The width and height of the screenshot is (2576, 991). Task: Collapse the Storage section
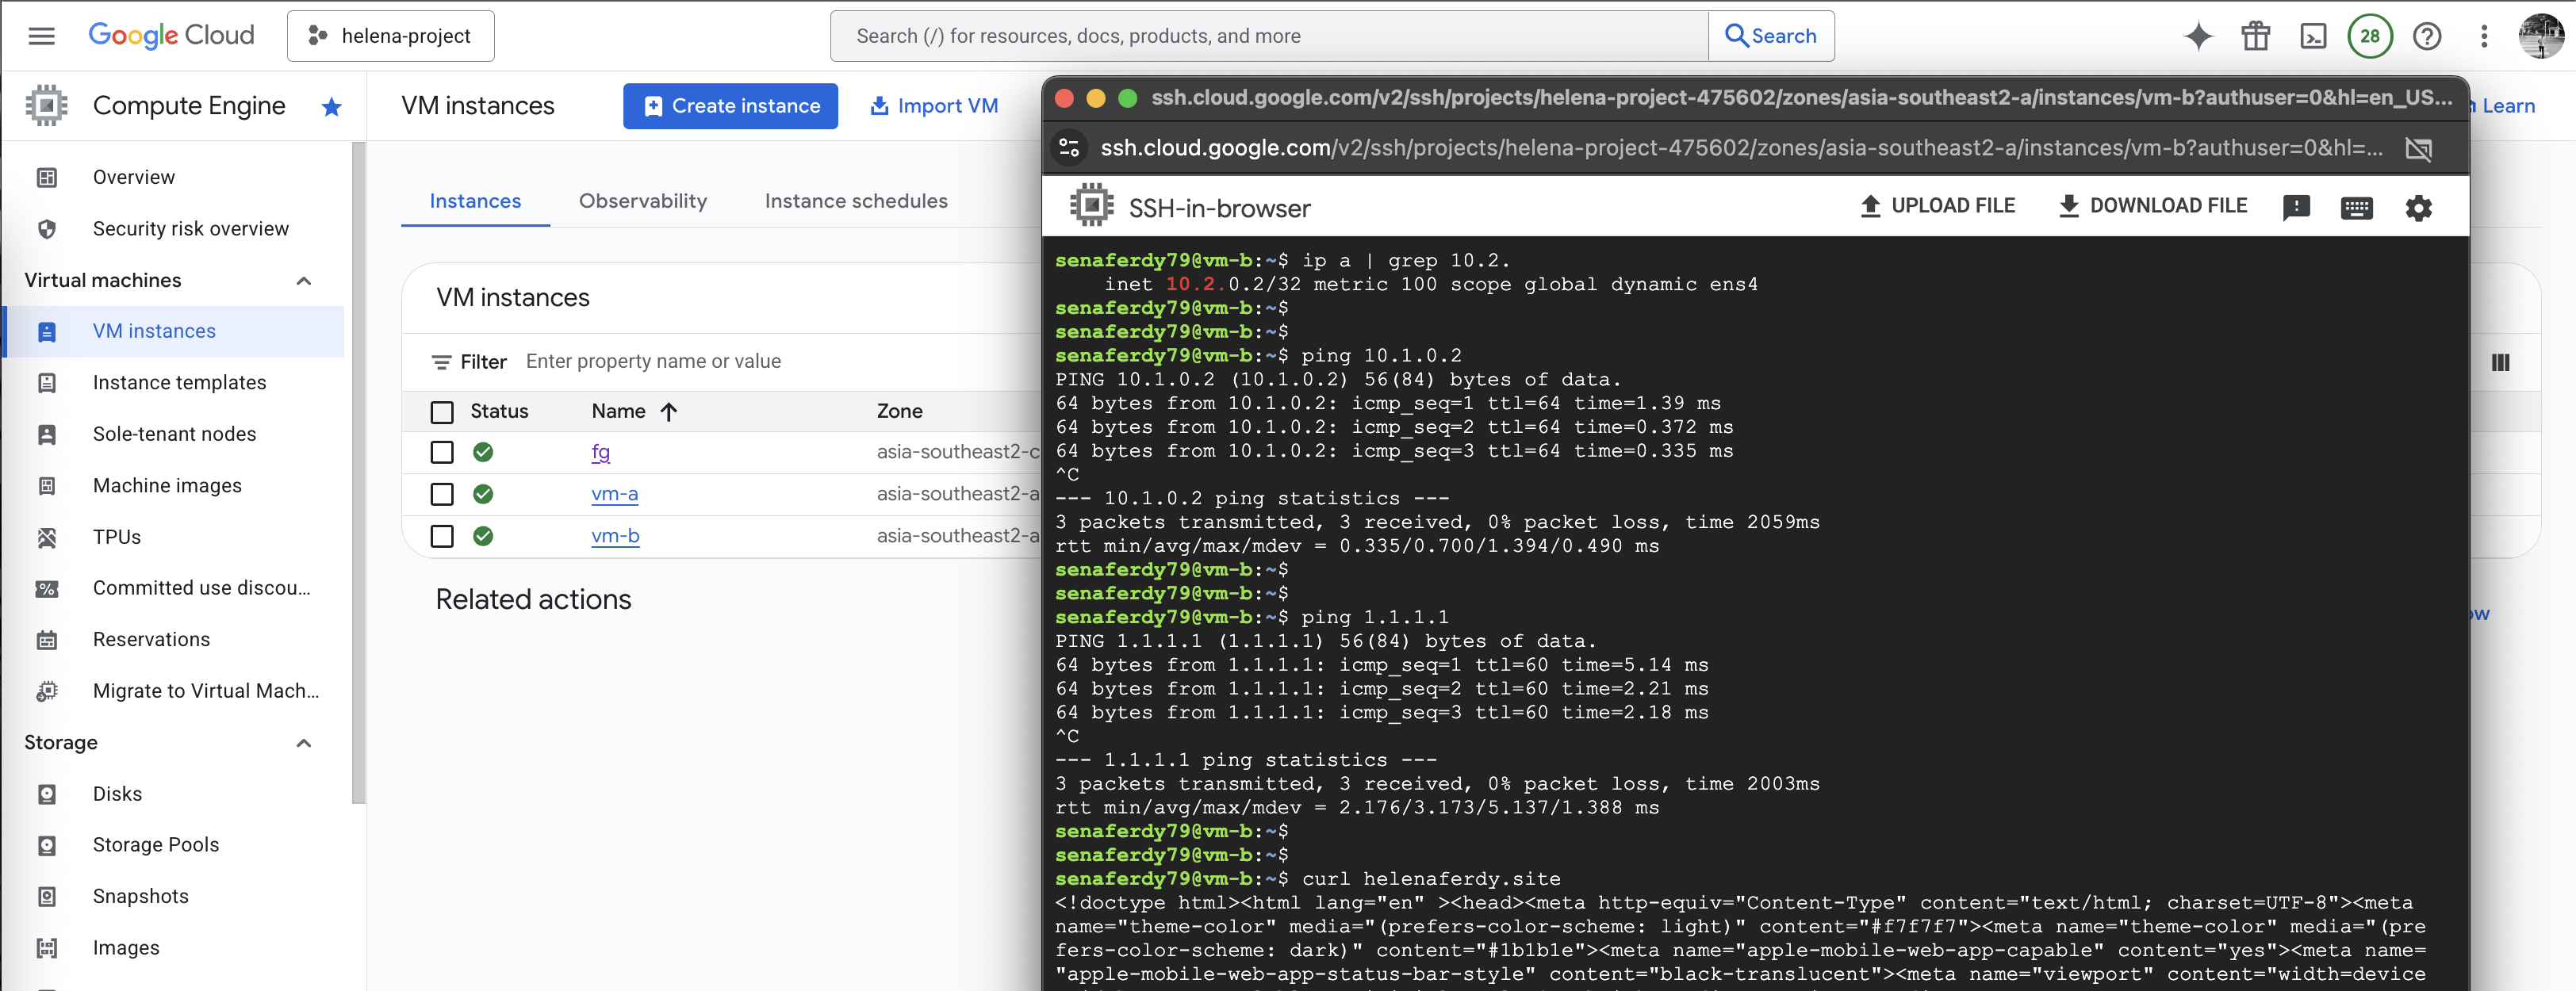pos(304,743)
